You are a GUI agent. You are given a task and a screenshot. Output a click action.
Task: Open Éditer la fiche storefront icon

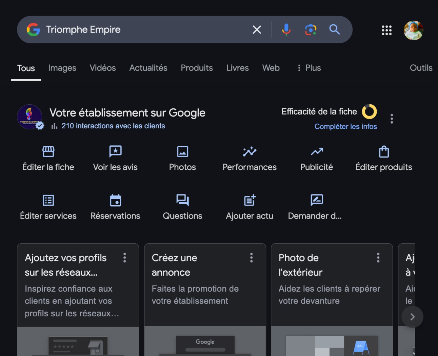tap(48, 151)
